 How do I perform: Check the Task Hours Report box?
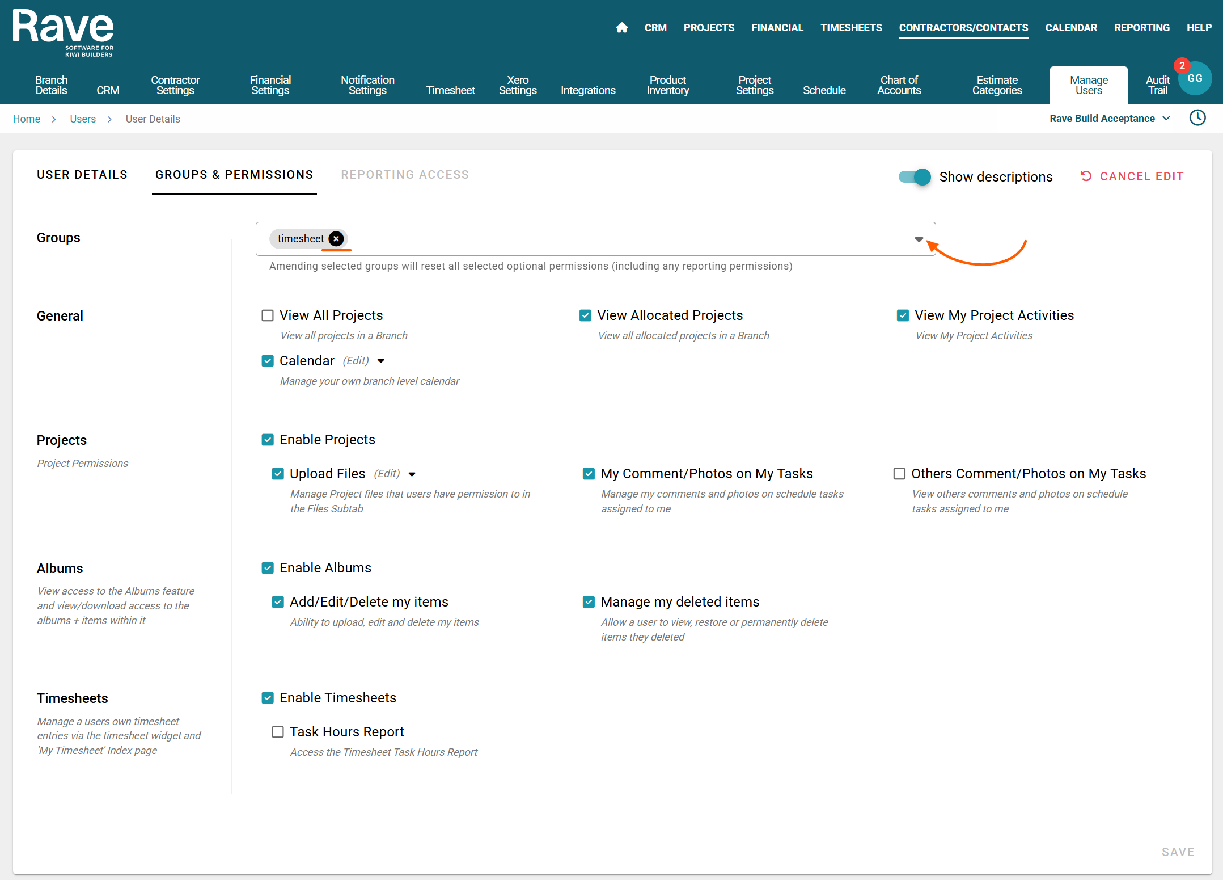278,732
